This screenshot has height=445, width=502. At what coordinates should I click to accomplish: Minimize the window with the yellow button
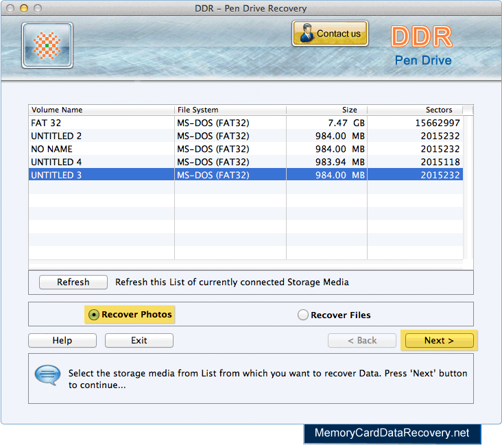[24, 8]
